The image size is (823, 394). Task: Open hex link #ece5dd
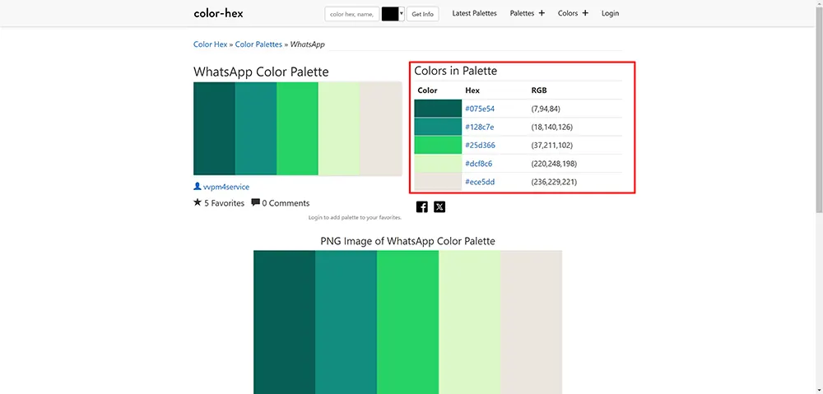(x=480, y=182)
